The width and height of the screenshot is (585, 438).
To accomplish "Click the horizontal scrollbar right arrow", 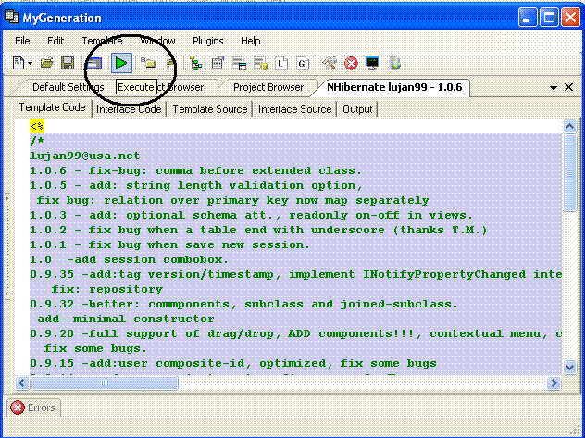I will [554, 383].
